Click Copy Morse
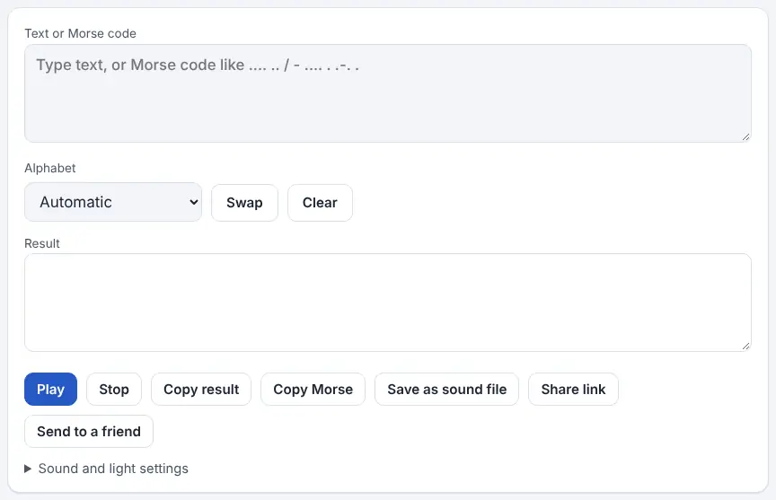This screenshot has height=500, width=776. [x=313, y=390]
